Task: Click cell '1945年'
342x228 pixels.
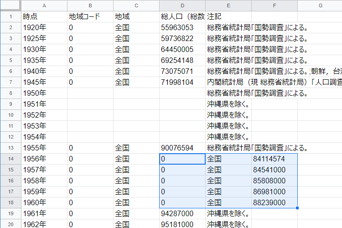Action: (44, 82)
